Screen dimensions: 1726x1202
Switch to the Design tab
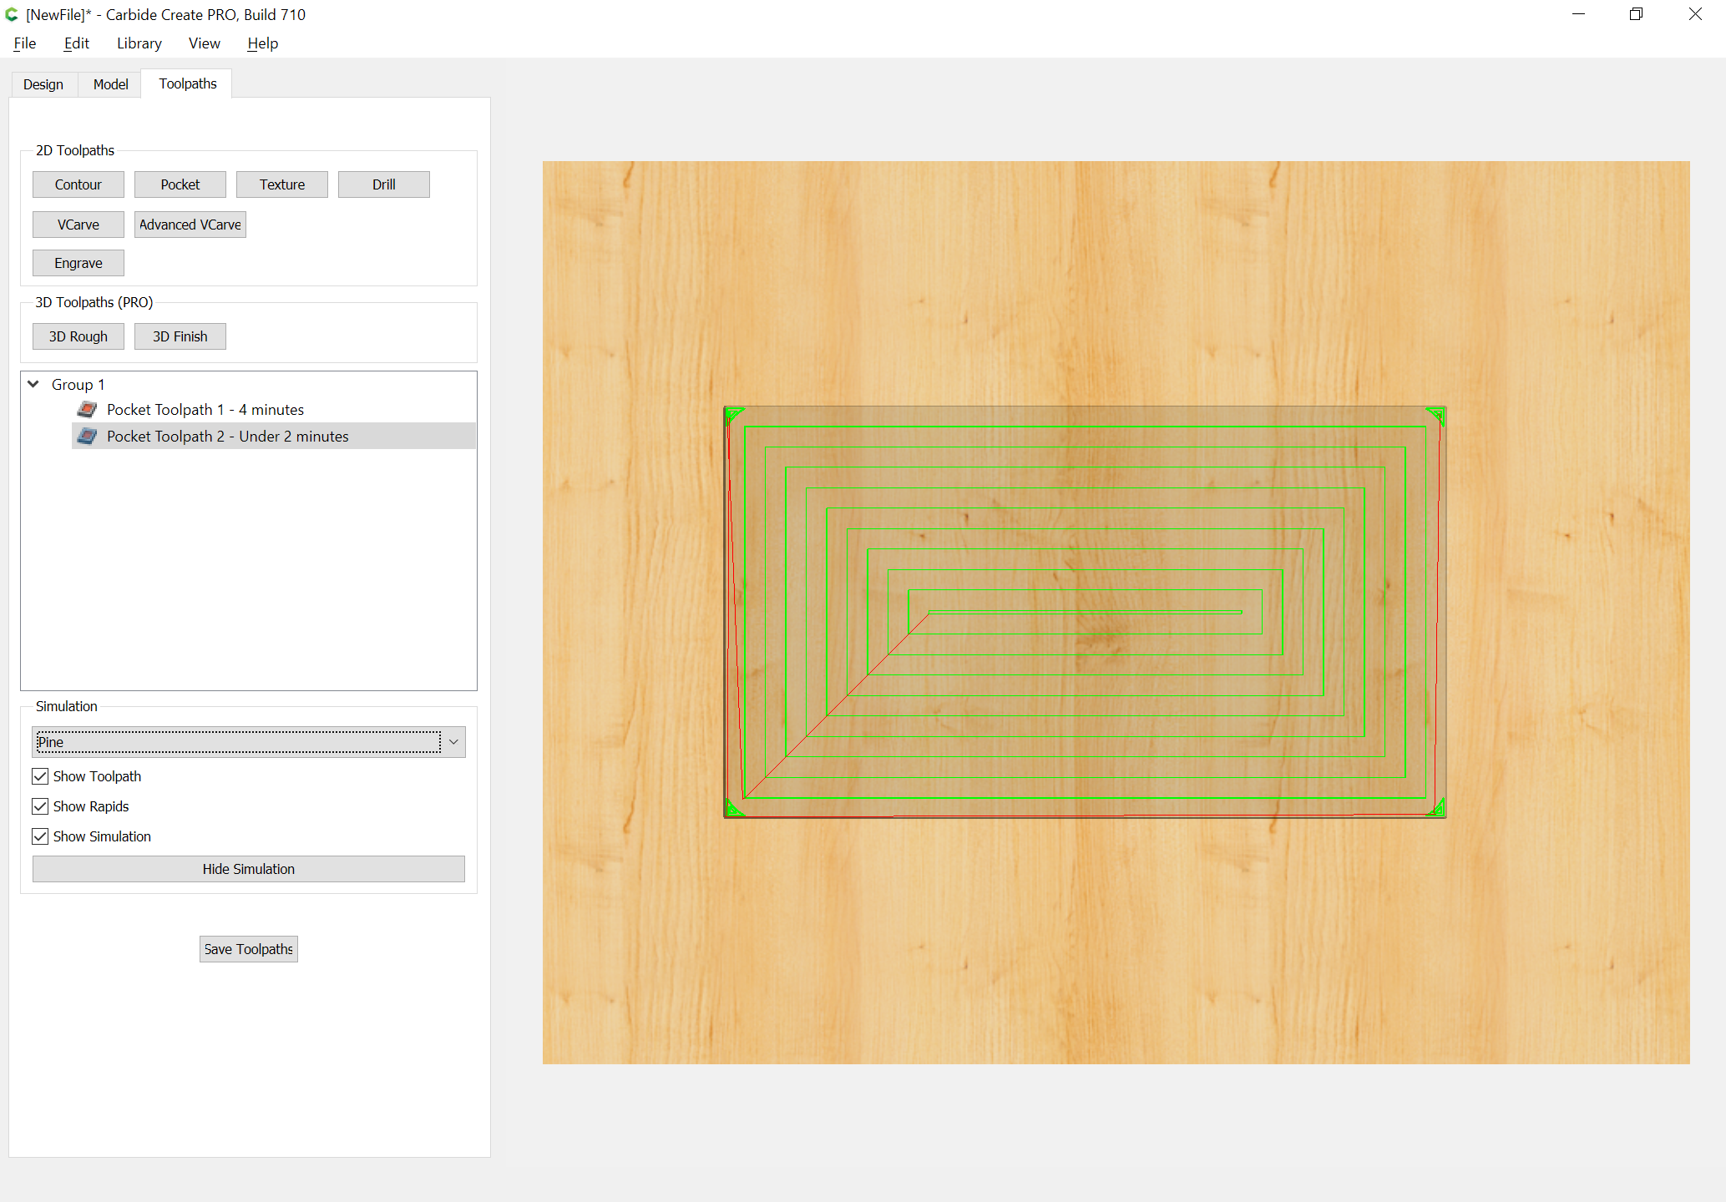[43, 84]
